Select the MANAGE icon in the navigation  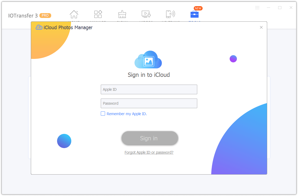[x=98, y=14]
